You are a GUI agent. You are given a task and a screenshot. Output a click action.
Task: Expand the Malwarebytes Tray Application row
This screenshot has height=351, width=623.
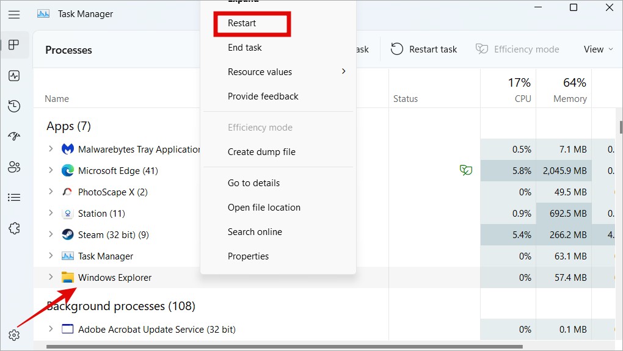(x=51, y=149)
